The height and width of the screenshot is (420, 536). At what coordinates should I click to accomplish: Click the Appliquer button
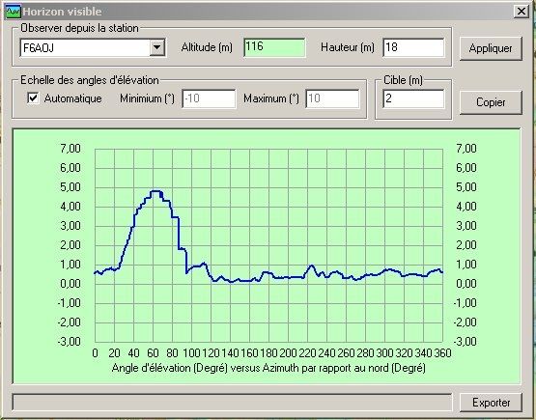coord(491,48)
